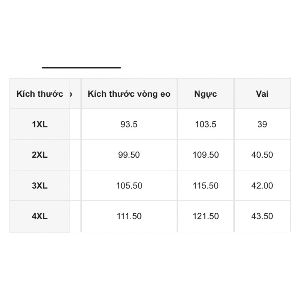
Task: Select the 4XL size row label
Action: pos(40,216)
